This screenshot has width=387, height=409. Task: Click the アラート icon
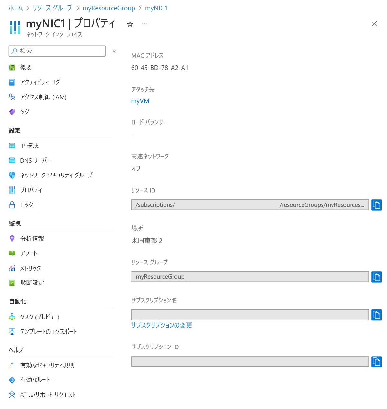12,253
